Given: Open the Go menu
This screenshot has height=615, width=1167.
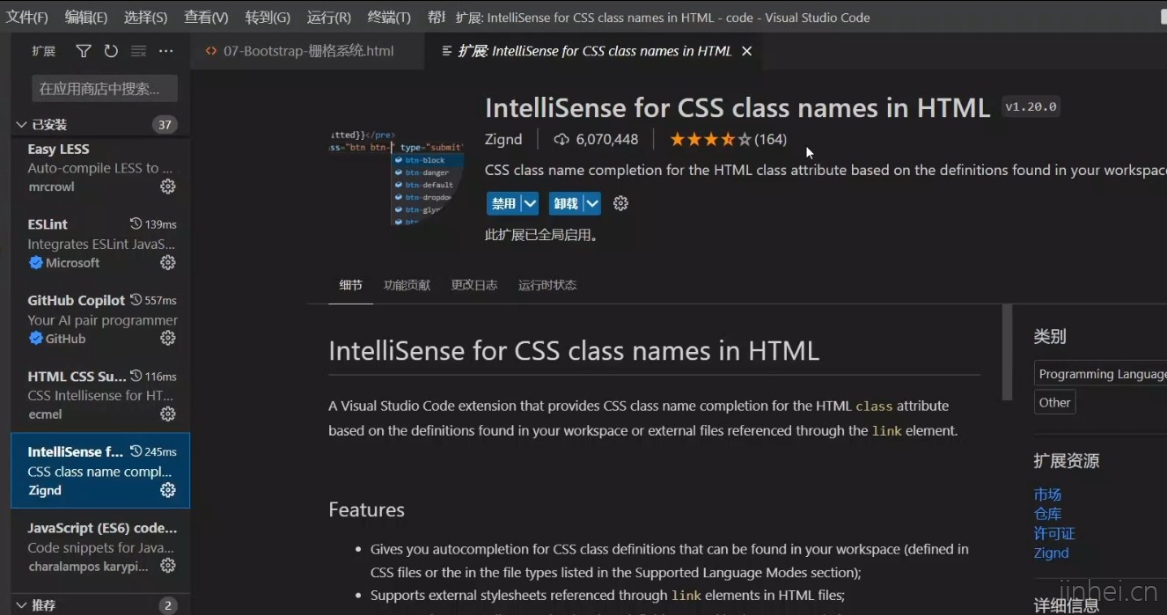Looking at the screenshot, I should tap(268, 17).
